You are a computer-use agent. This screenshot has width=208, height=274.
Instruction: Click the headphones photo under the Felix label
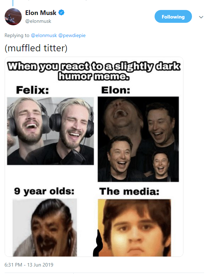click(x=51, y=131)
